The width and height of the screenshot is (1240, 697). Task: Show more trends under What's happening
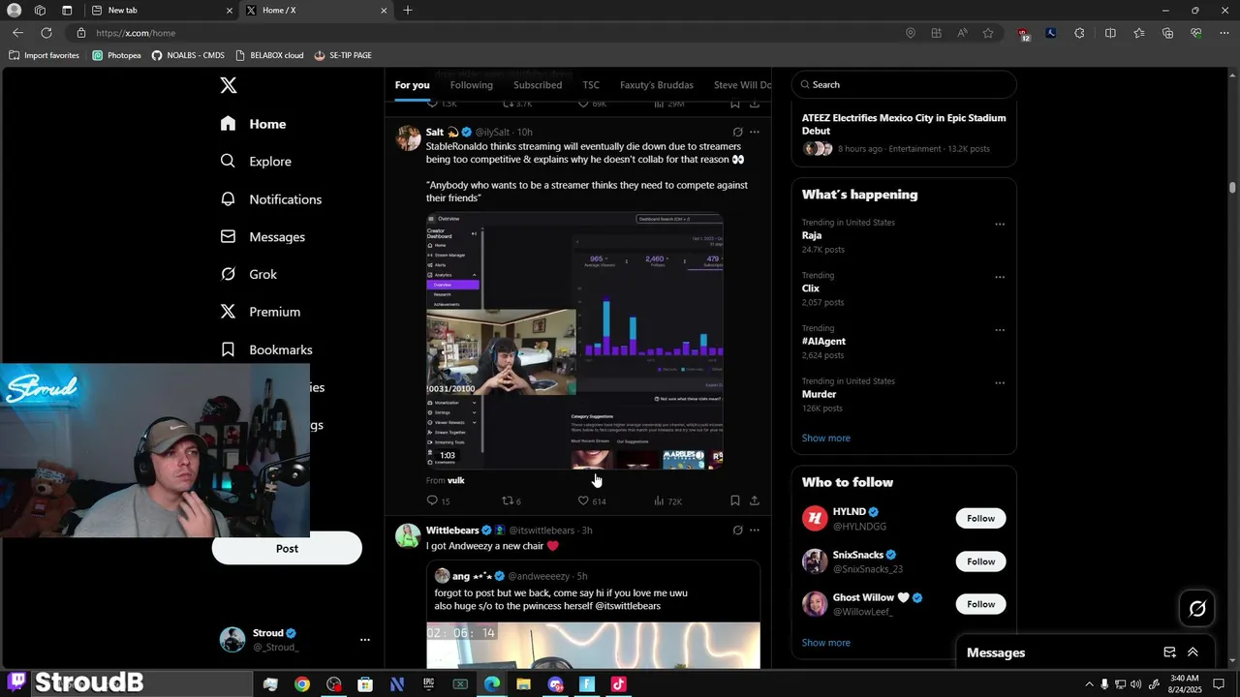tap(825, 438)
